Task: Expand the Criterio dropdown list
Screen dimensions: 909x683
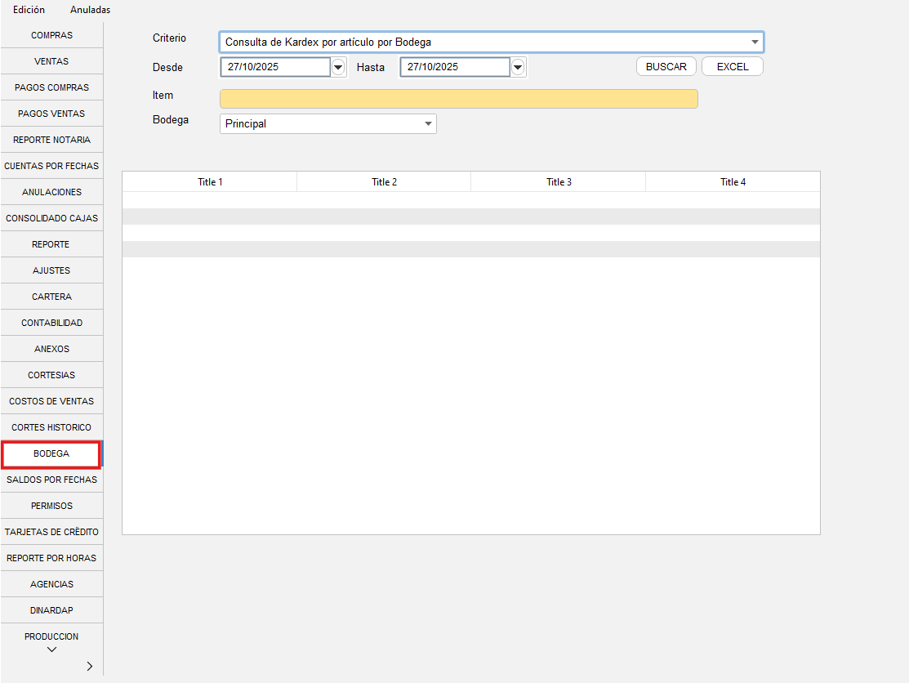Action: pos(755,42)
